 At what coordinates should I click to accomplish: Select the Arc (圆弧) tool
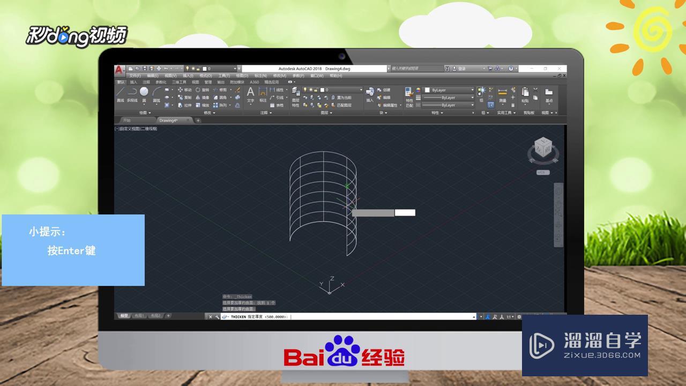pyautogui.click(x=156, y=94)
